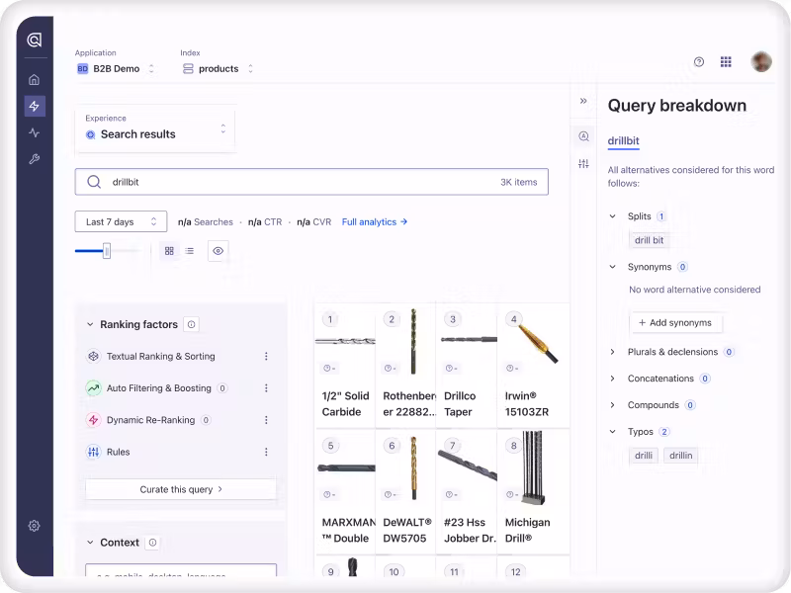Open the Experience Search results selector

tap(155, 128)
